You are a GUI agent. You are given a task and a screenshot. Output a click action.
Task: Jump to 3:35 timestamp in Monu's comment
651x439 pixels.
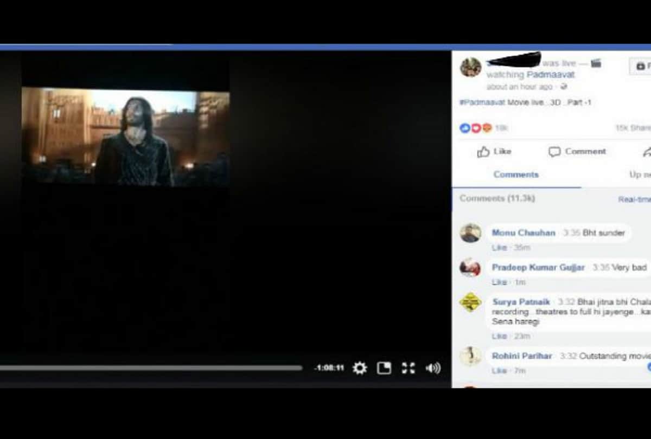click(571, 233)
